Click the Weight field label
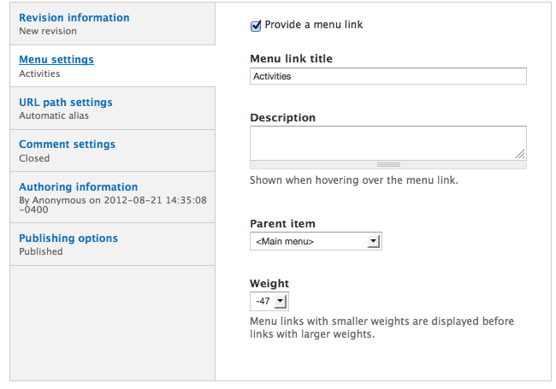Viewport: 556px width, 389px height. click(x=269, y=284)
